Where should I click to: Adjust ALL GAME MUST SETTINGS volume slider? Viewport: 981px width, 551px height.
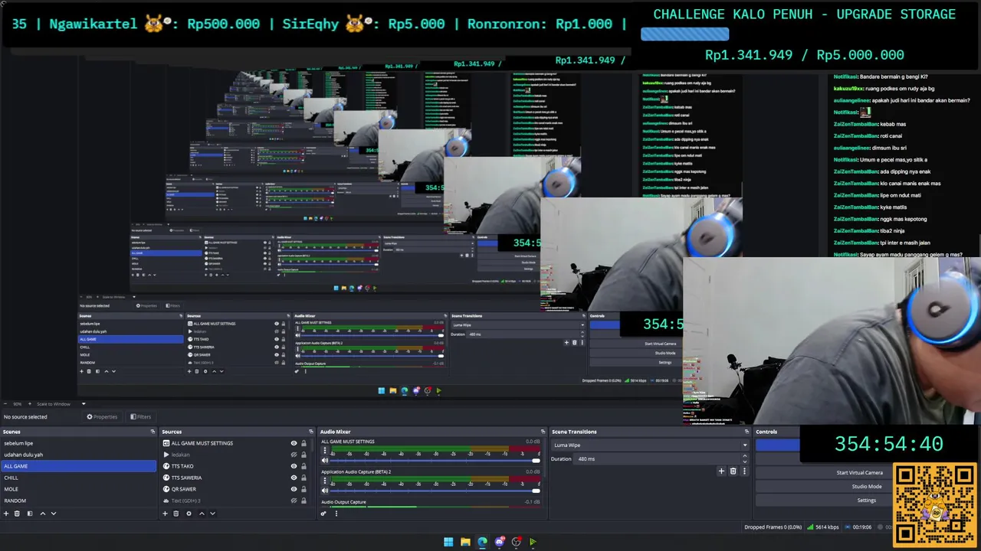tap(435, 460)
